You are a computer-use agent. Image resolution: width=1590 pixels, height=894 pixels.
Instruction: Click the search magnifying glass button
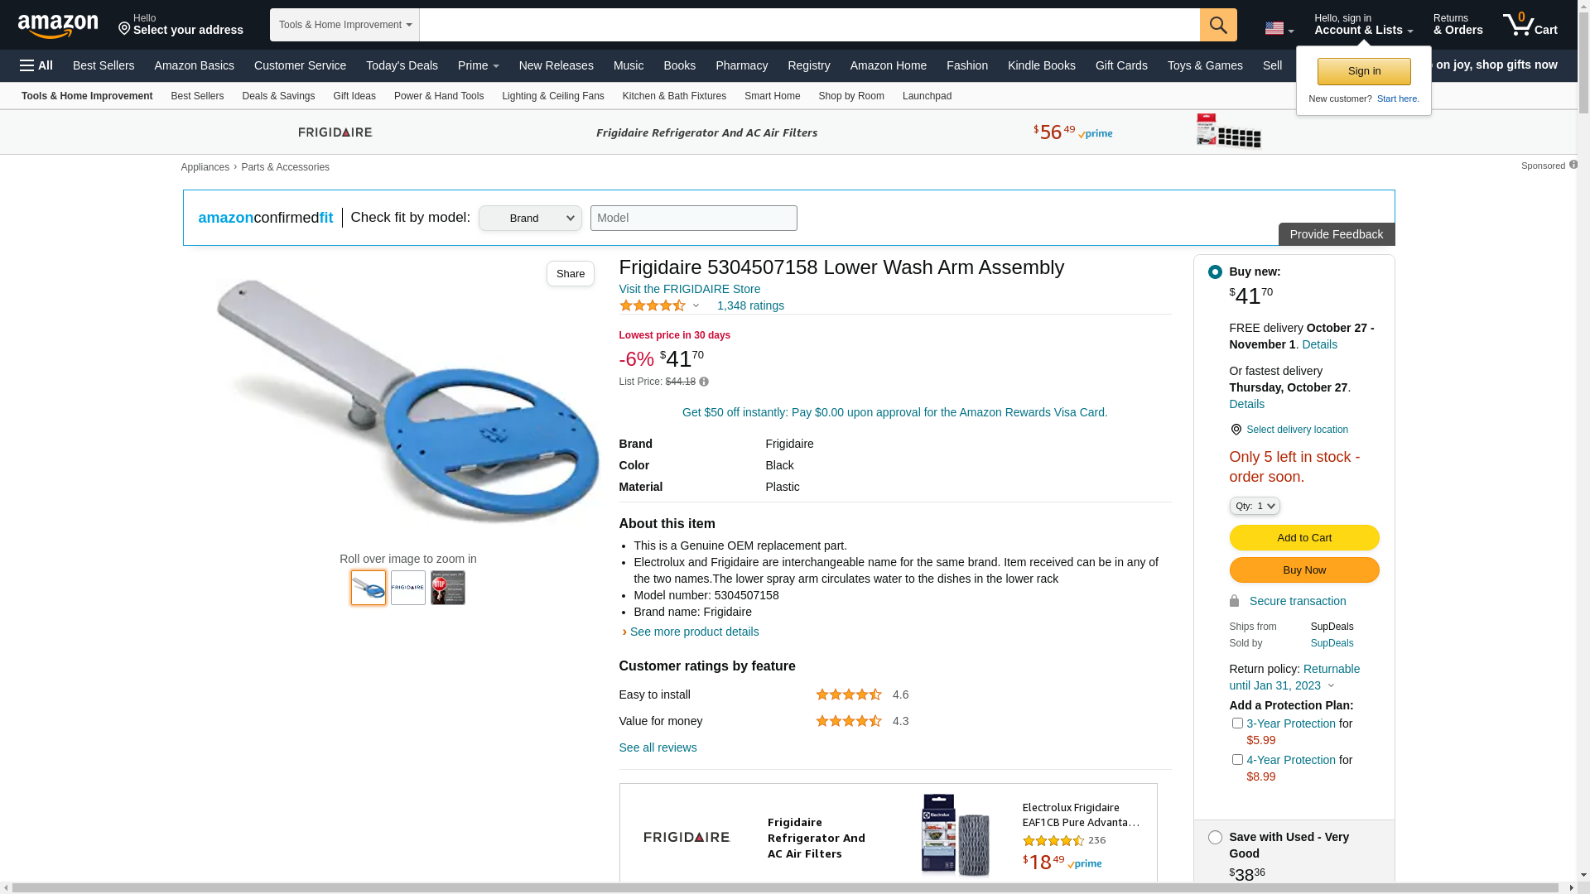point(1218,25)
